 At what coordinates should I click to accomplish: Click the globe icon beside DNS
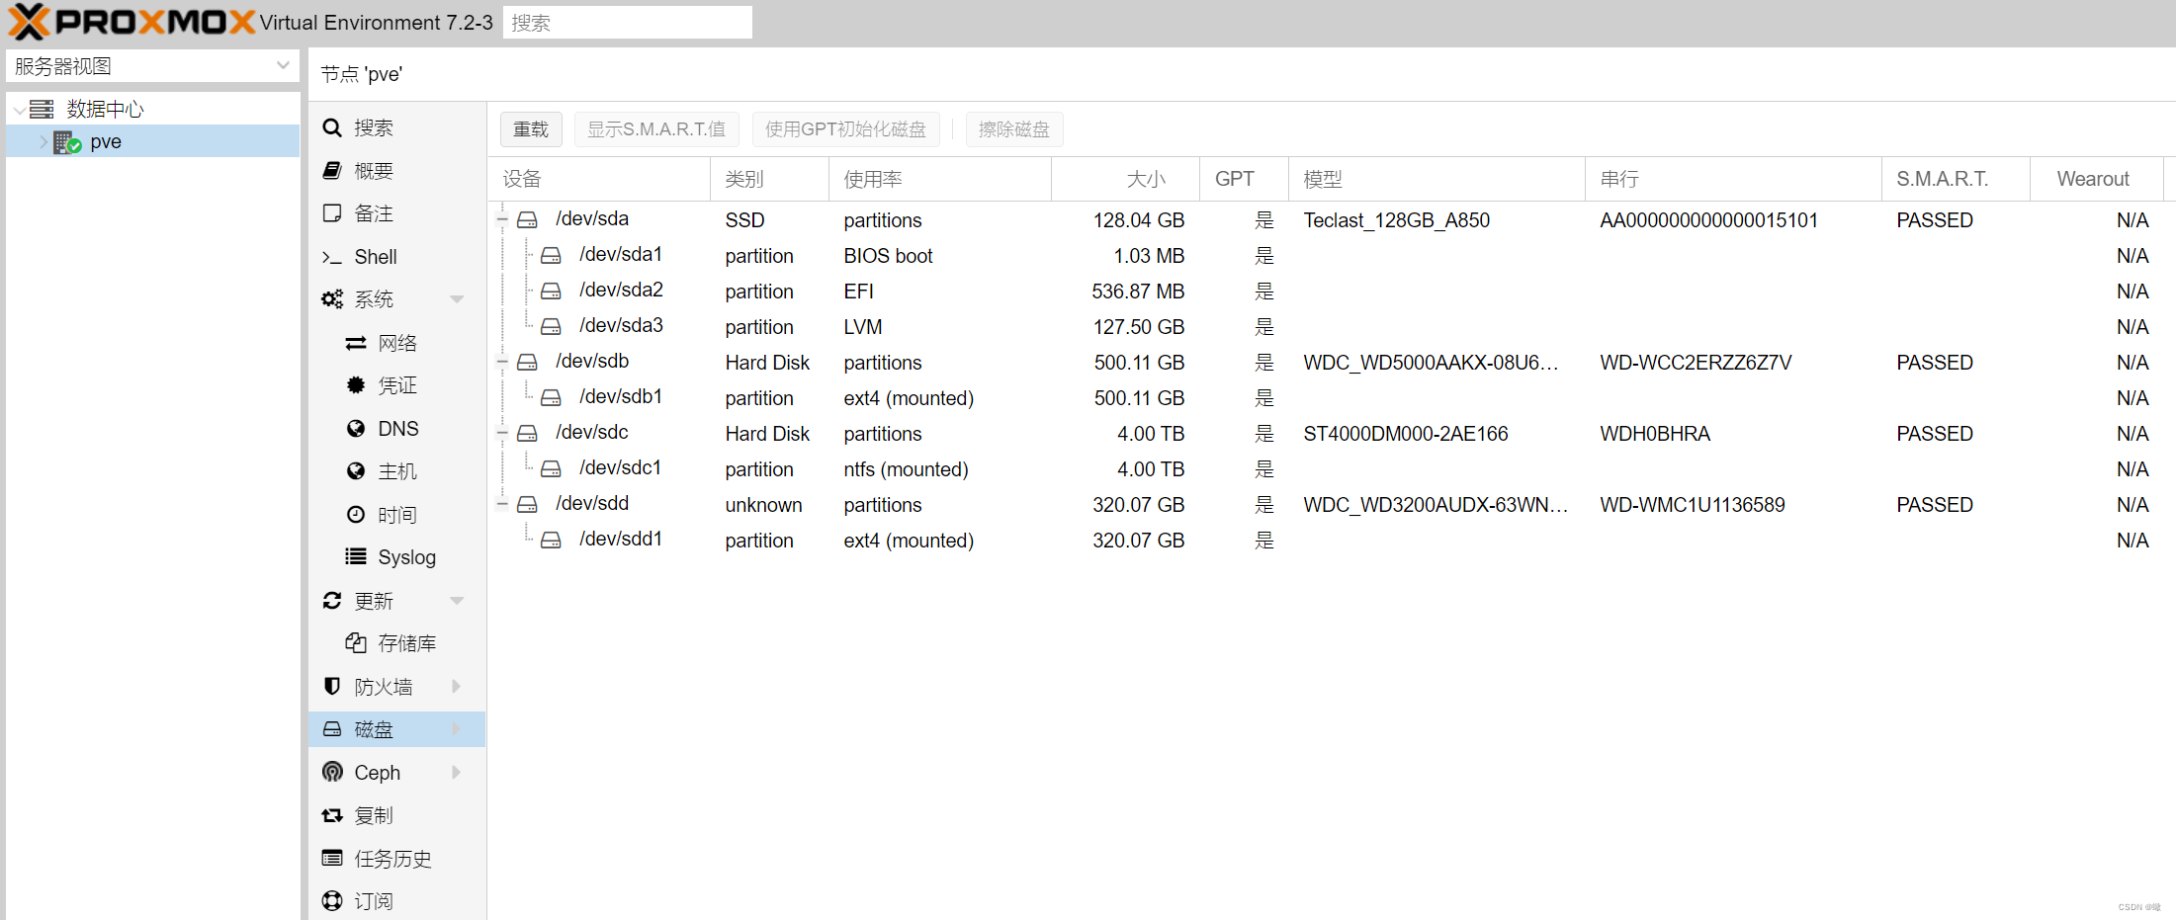(x=356, y=429)
